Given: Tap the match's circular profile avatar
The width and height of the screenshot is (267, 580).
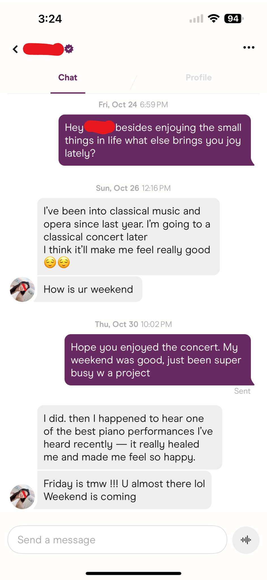Looking at the screenshot, I should (x=22, y=289).
